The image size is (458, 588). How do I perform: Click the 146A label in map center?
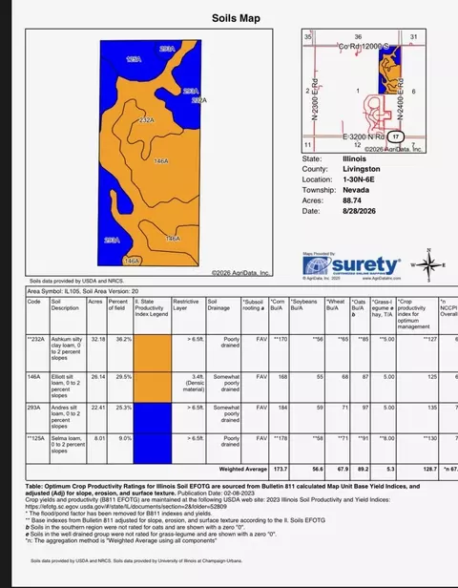tap(161, 161)
